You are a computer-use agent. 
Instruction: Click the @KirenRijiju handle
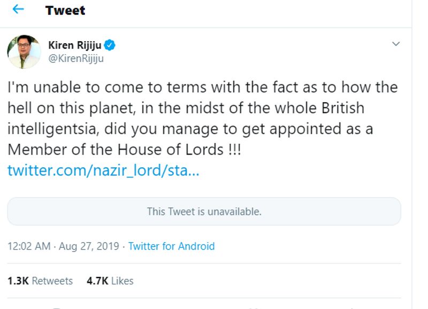click(x=76, y=59)
